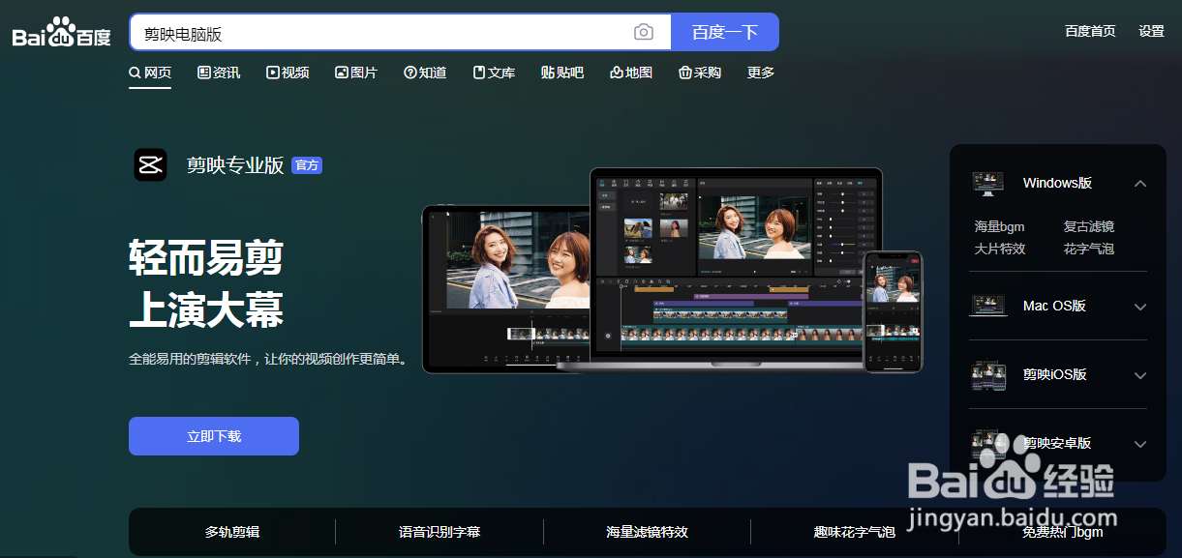Open 剪映专业版 title link
1182x558 pixels.
click(235, 165)
